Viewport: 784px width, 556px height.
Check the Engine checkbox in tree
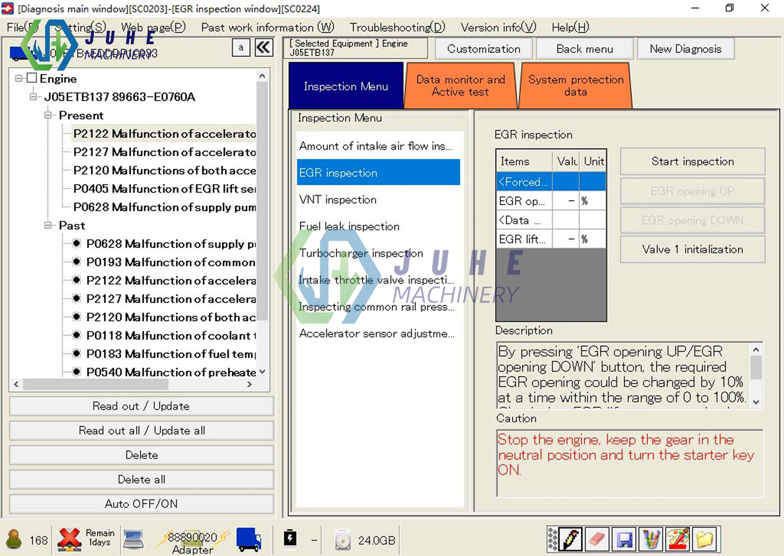click(x=32, y=78)
